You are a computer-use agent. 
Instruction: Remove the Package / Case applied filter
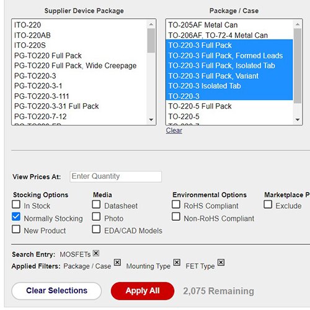point(117,262)
